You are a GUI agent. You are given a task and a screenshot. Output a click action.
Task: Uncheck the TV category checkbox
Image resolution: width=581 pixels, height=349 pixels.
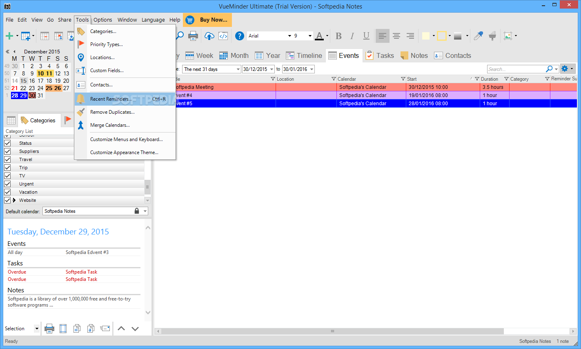(x=7, y=176)
